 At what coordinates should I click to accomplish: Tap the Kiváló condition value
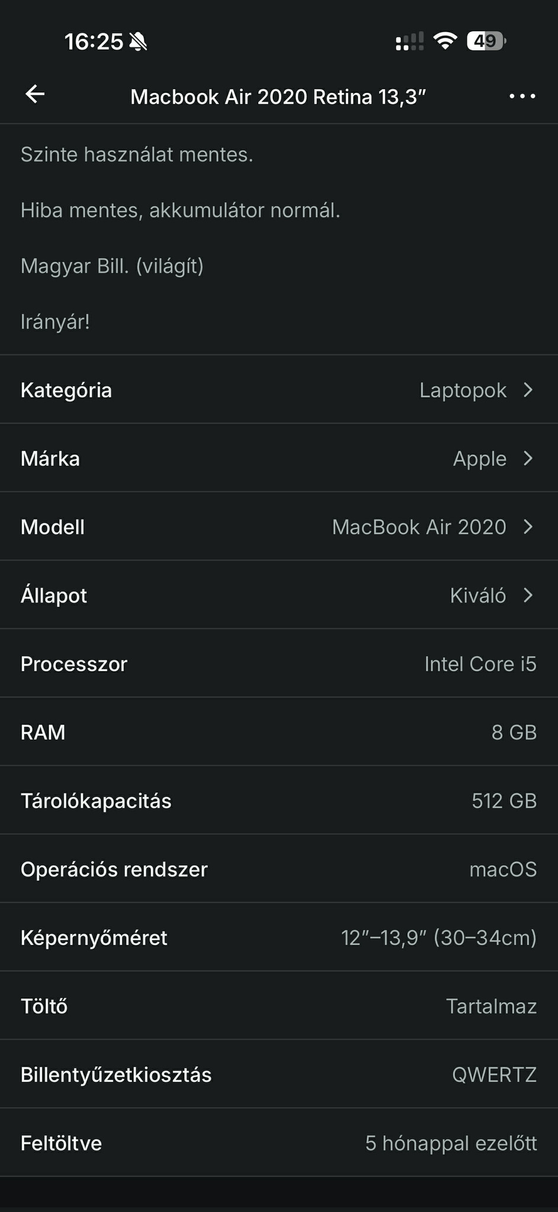coord(478,595)
